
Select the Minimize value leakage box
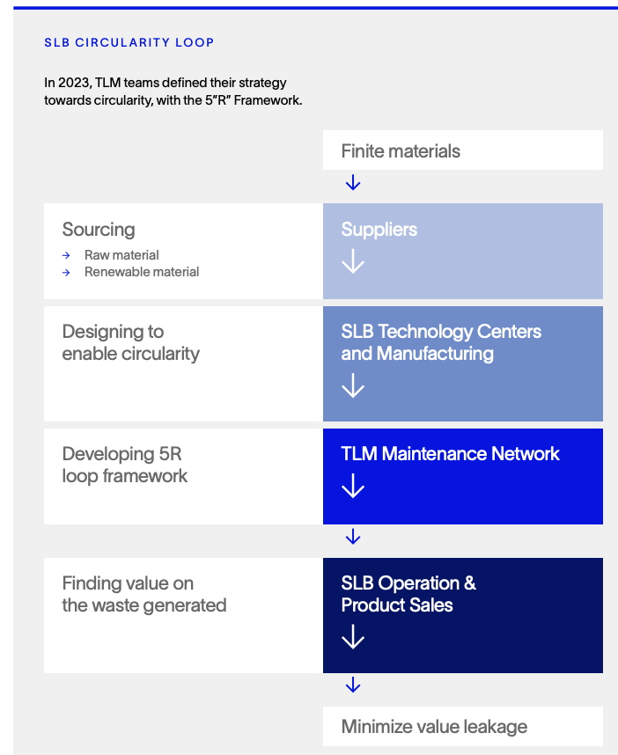(463, 726)
